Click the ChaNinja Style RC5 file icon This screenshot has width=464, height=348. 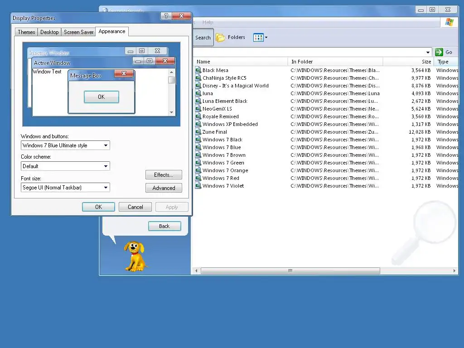[198, 78]
